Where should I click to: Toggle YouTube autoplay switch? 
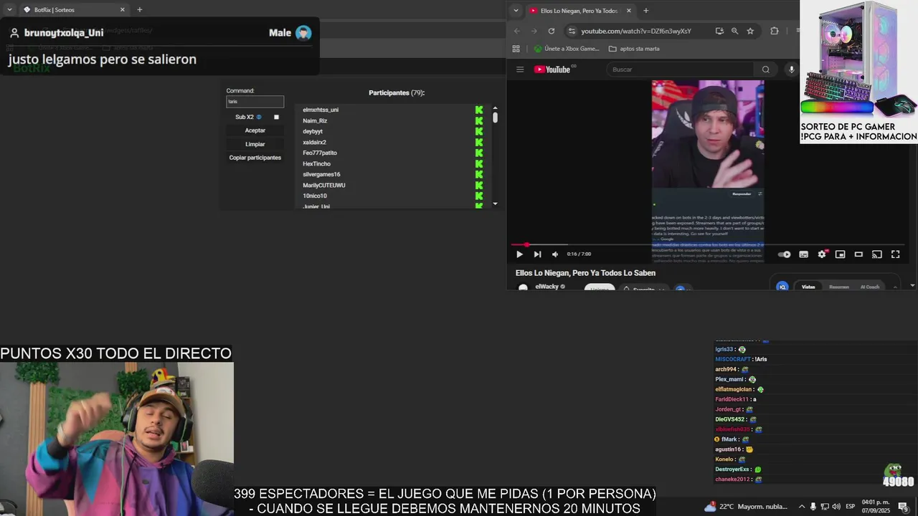tap(785, 254)
